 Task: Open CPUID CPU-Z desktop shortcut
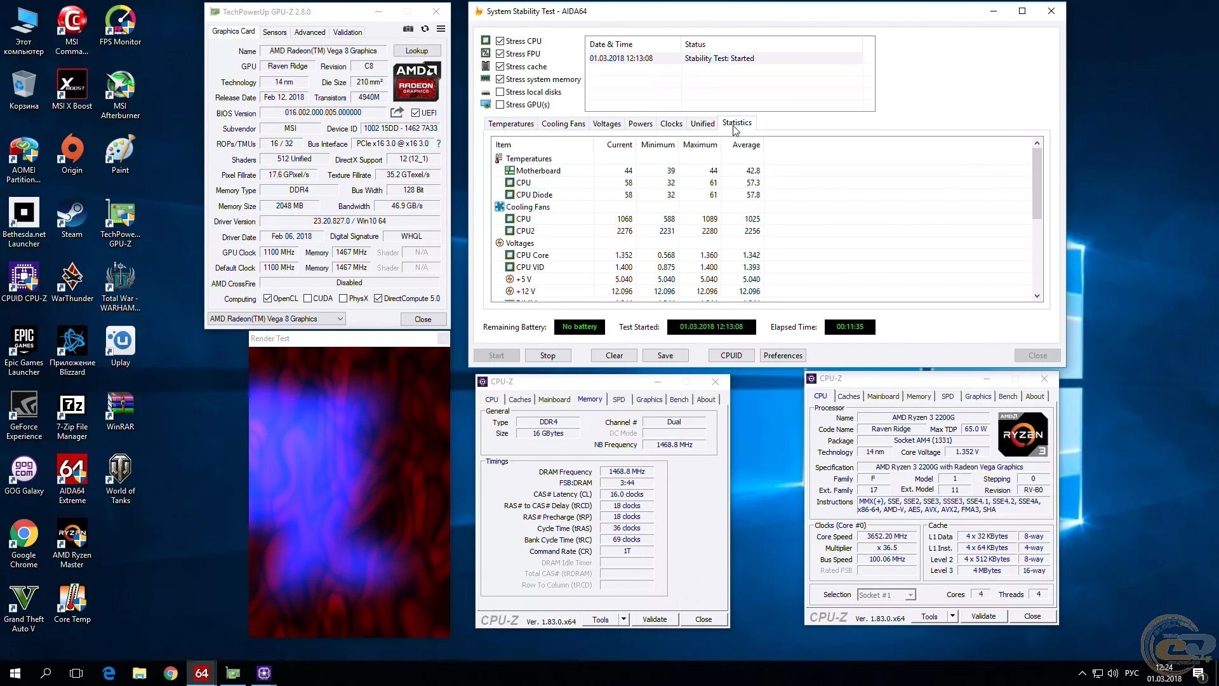pyautogui.click(x=23, y=283)
